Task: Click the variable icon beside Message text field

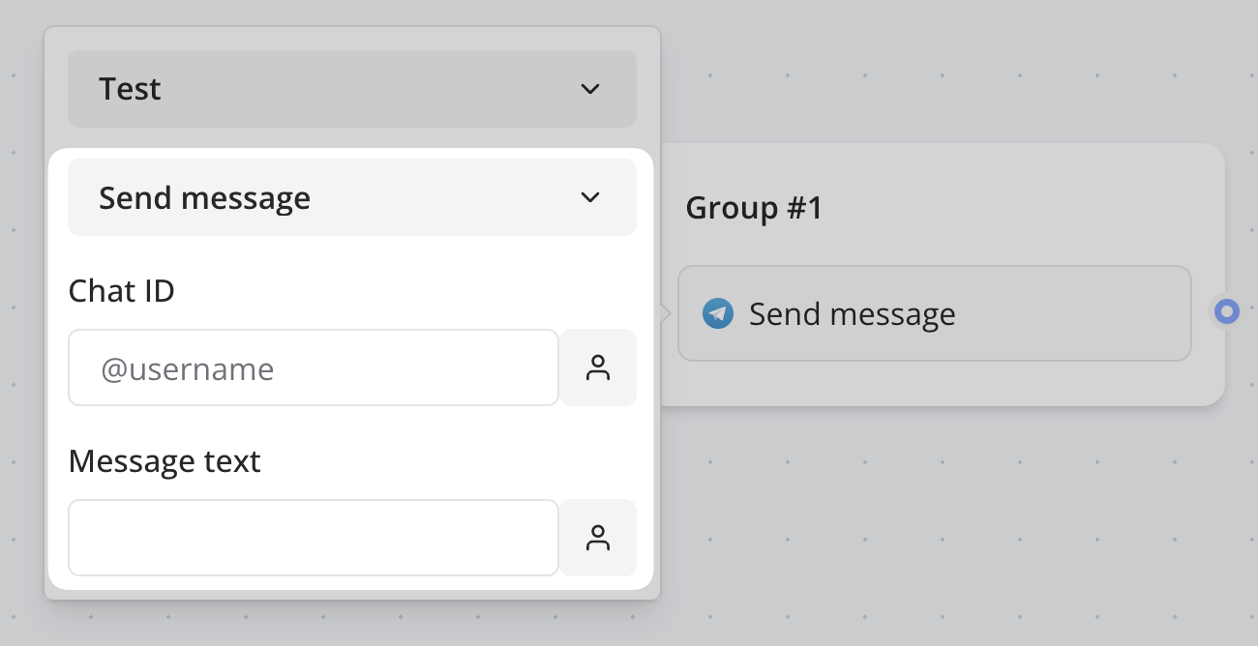Action: click(598, 538)
